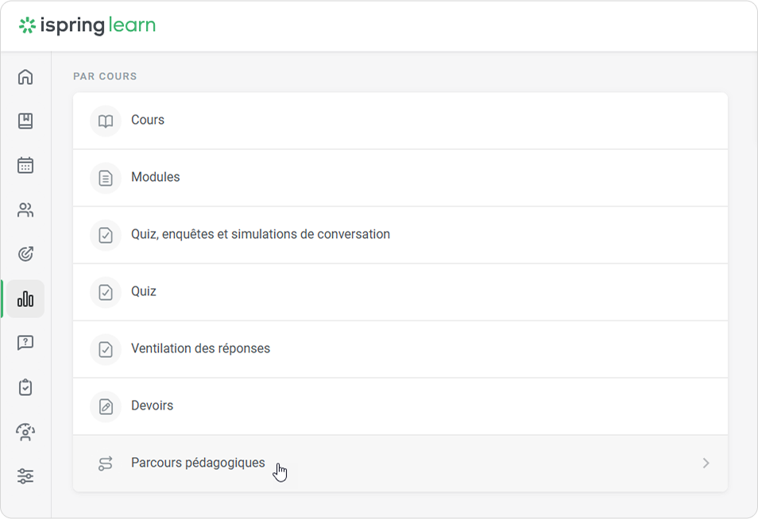Open Ventilation des réponses report

(200, 349)
